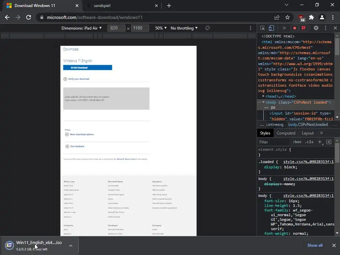Go back to the previous page
340x255 pixels.
(x=7, y=17)
